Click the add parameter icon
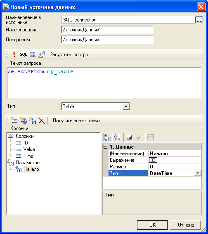208x234 pixels. tap(33, 120)
